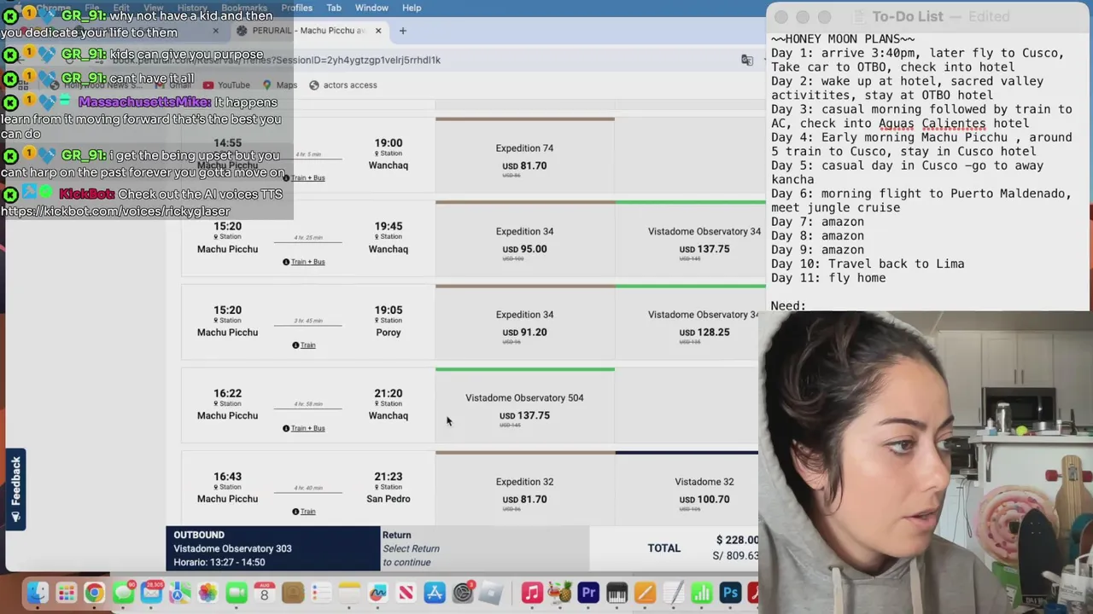Click info icon beside Train for San Pedro route
The width and height of the screenshot is (1093, 614).
295,512
